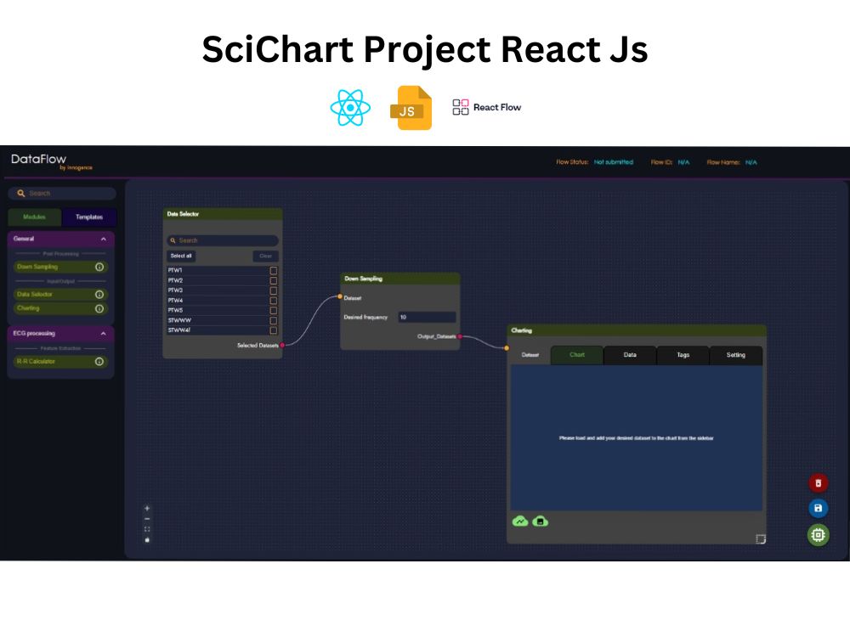Viewport: 850px width, 637px height.
Task: Click Output_Datasets pink handle
Action: pos(460,337)
